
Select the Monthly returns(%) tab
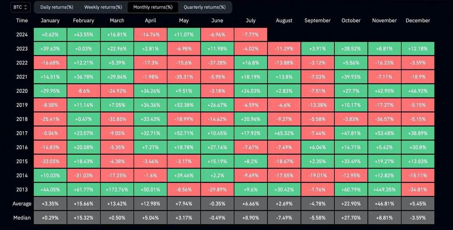(153, 7)
